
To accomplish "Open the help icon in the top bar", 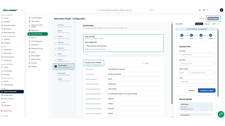I will (204, 10).
